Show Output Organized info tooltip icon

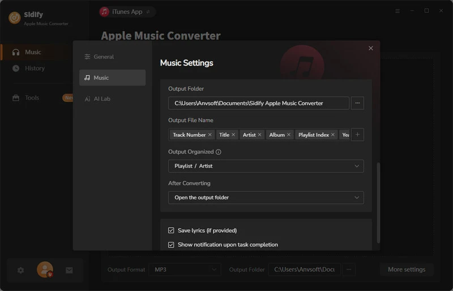tap(219, 152)
